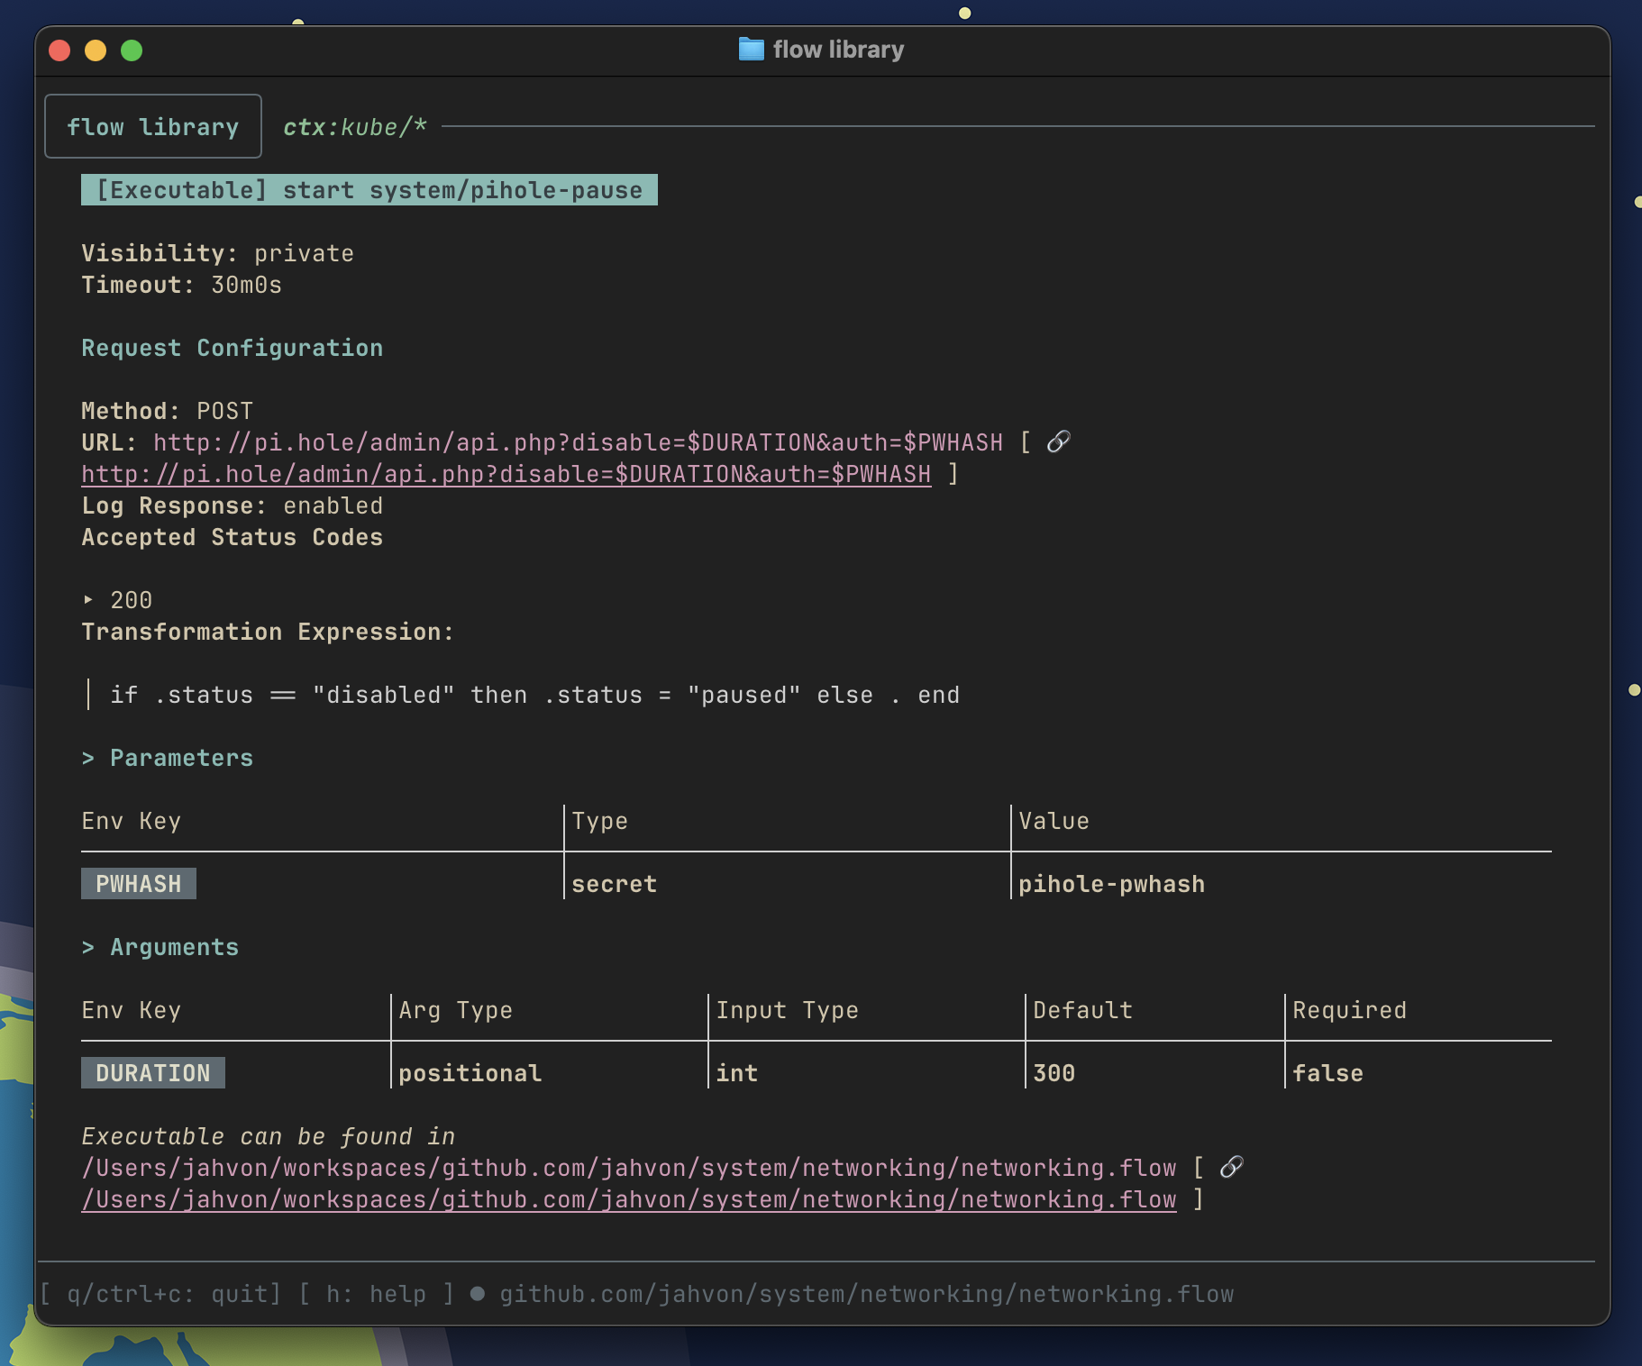Click the 300 default value cell

(1054, 1073)
